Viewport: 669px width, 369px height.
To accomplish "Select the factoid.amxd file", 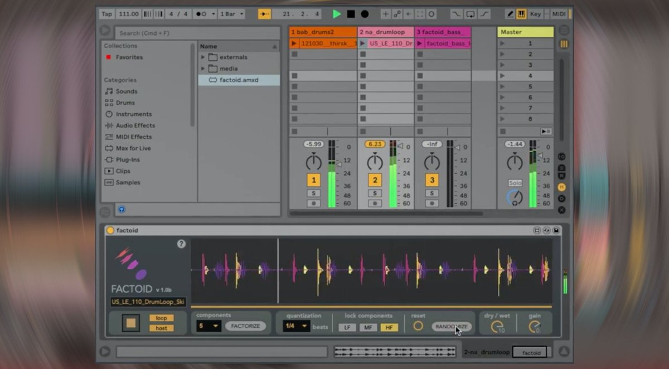I will [x=239, y=80].
